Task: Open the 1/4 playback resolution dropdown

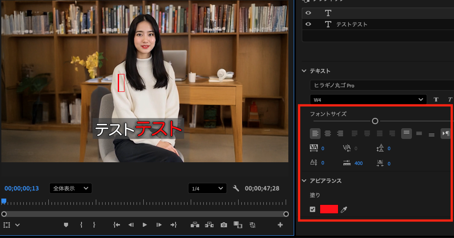Action: click(207, 188)
